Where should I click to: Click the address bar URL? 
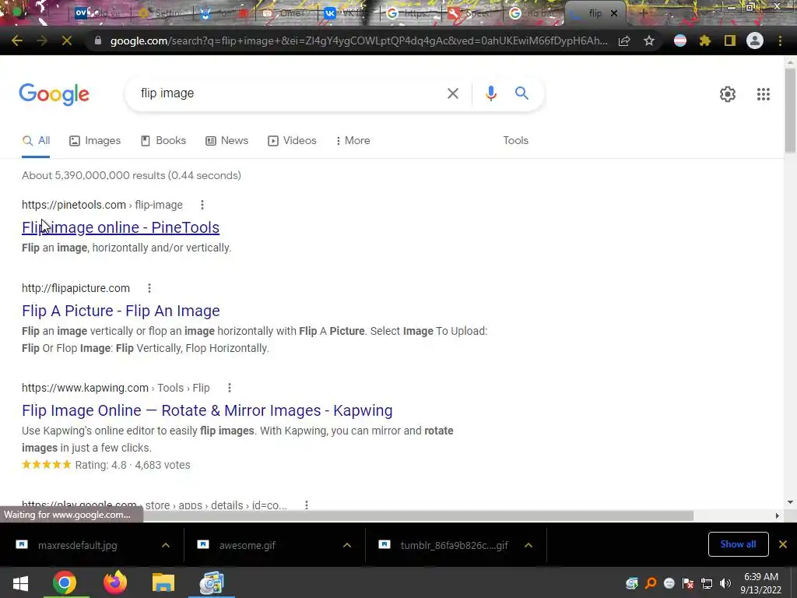pos(359,40)
